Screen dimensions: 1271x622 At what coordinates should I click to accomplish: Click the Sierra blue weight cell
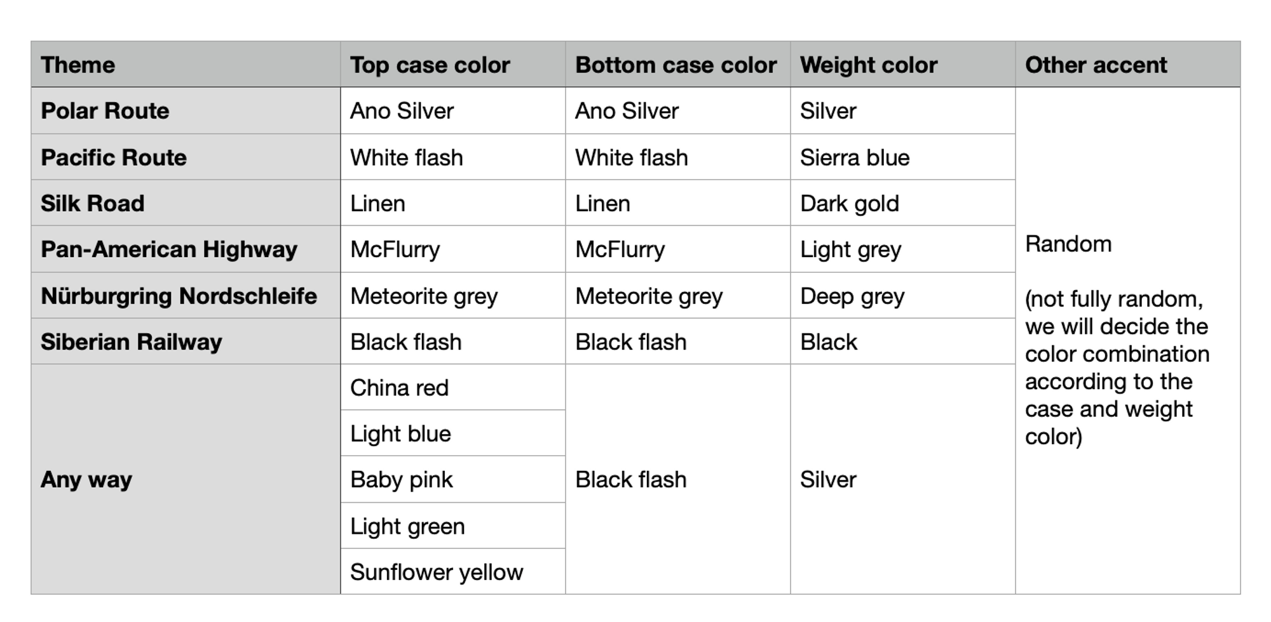click(855, 157)
